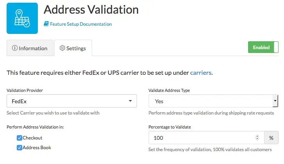The height and width of the screenshot is (164, 284).
Task: Click the gear icon on Settings tab
Action: coord(62,48)
